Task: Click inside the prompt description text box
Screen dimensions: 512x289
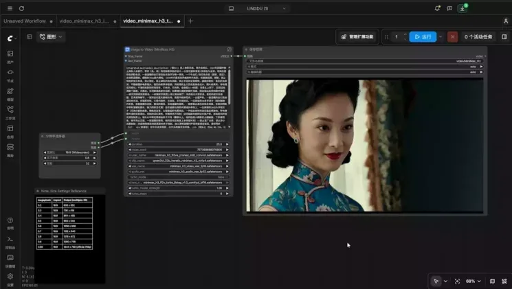Action: tap(177, 97)
